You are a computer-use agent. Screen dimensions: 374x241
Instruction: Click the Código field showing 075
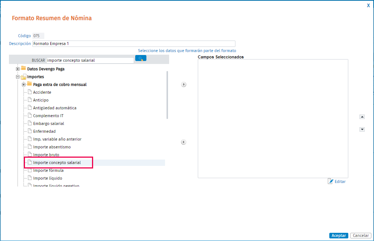pos(38,36)
